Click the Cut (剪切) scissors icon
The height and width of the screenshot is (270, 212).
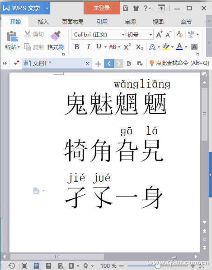coord(28,34)
